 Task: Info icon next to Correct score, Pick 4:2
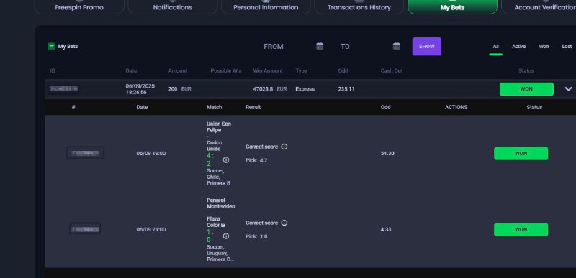click(284, 147)
